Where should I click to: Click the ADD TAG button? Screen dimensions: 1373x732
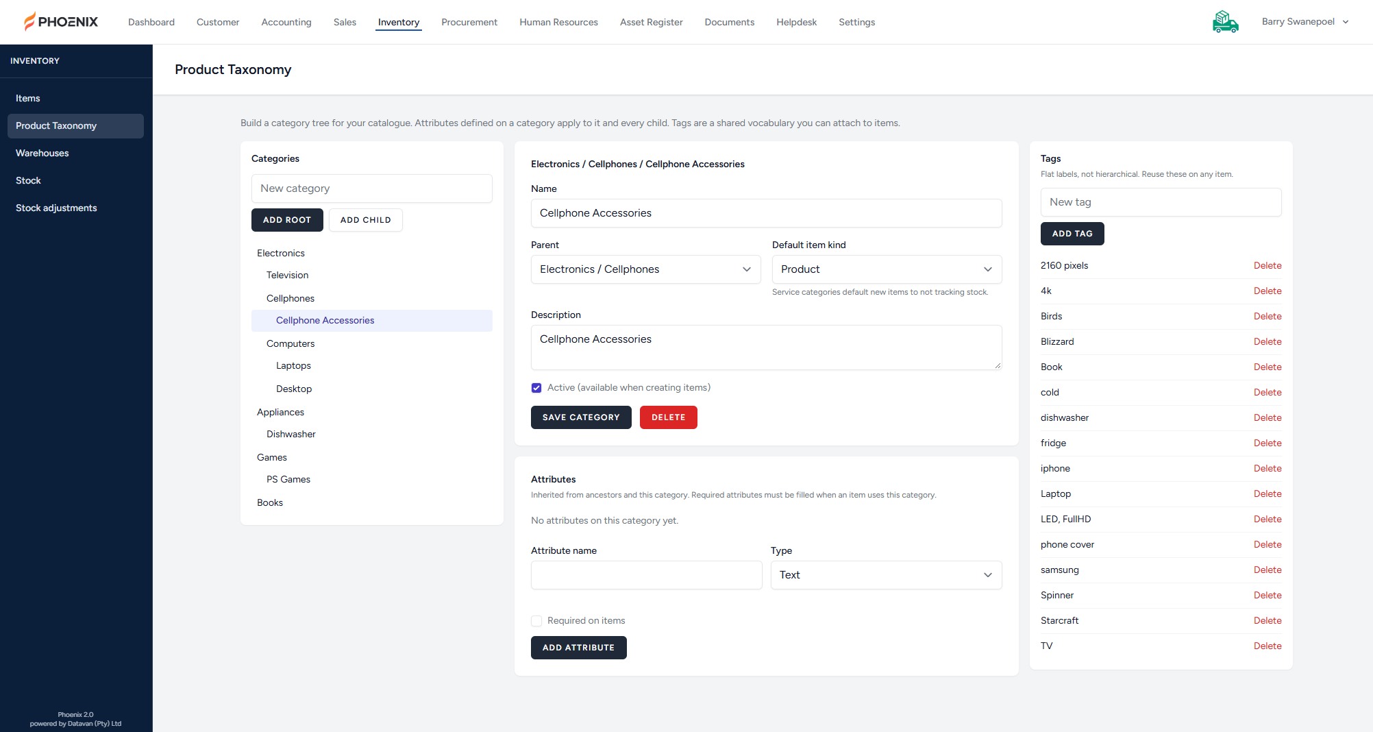[1072, 234]
